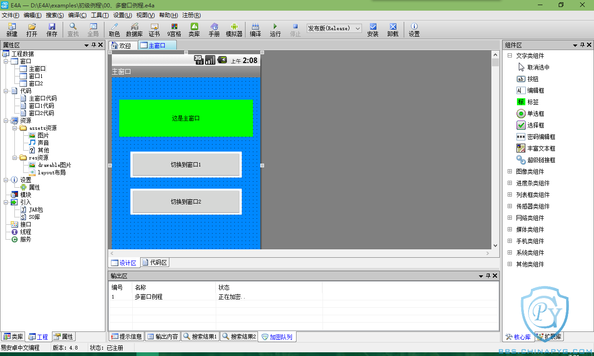Click the 切换到窗口2 button in the designer
The height and width of the screenshot is (356, 594).
[186, 202]
